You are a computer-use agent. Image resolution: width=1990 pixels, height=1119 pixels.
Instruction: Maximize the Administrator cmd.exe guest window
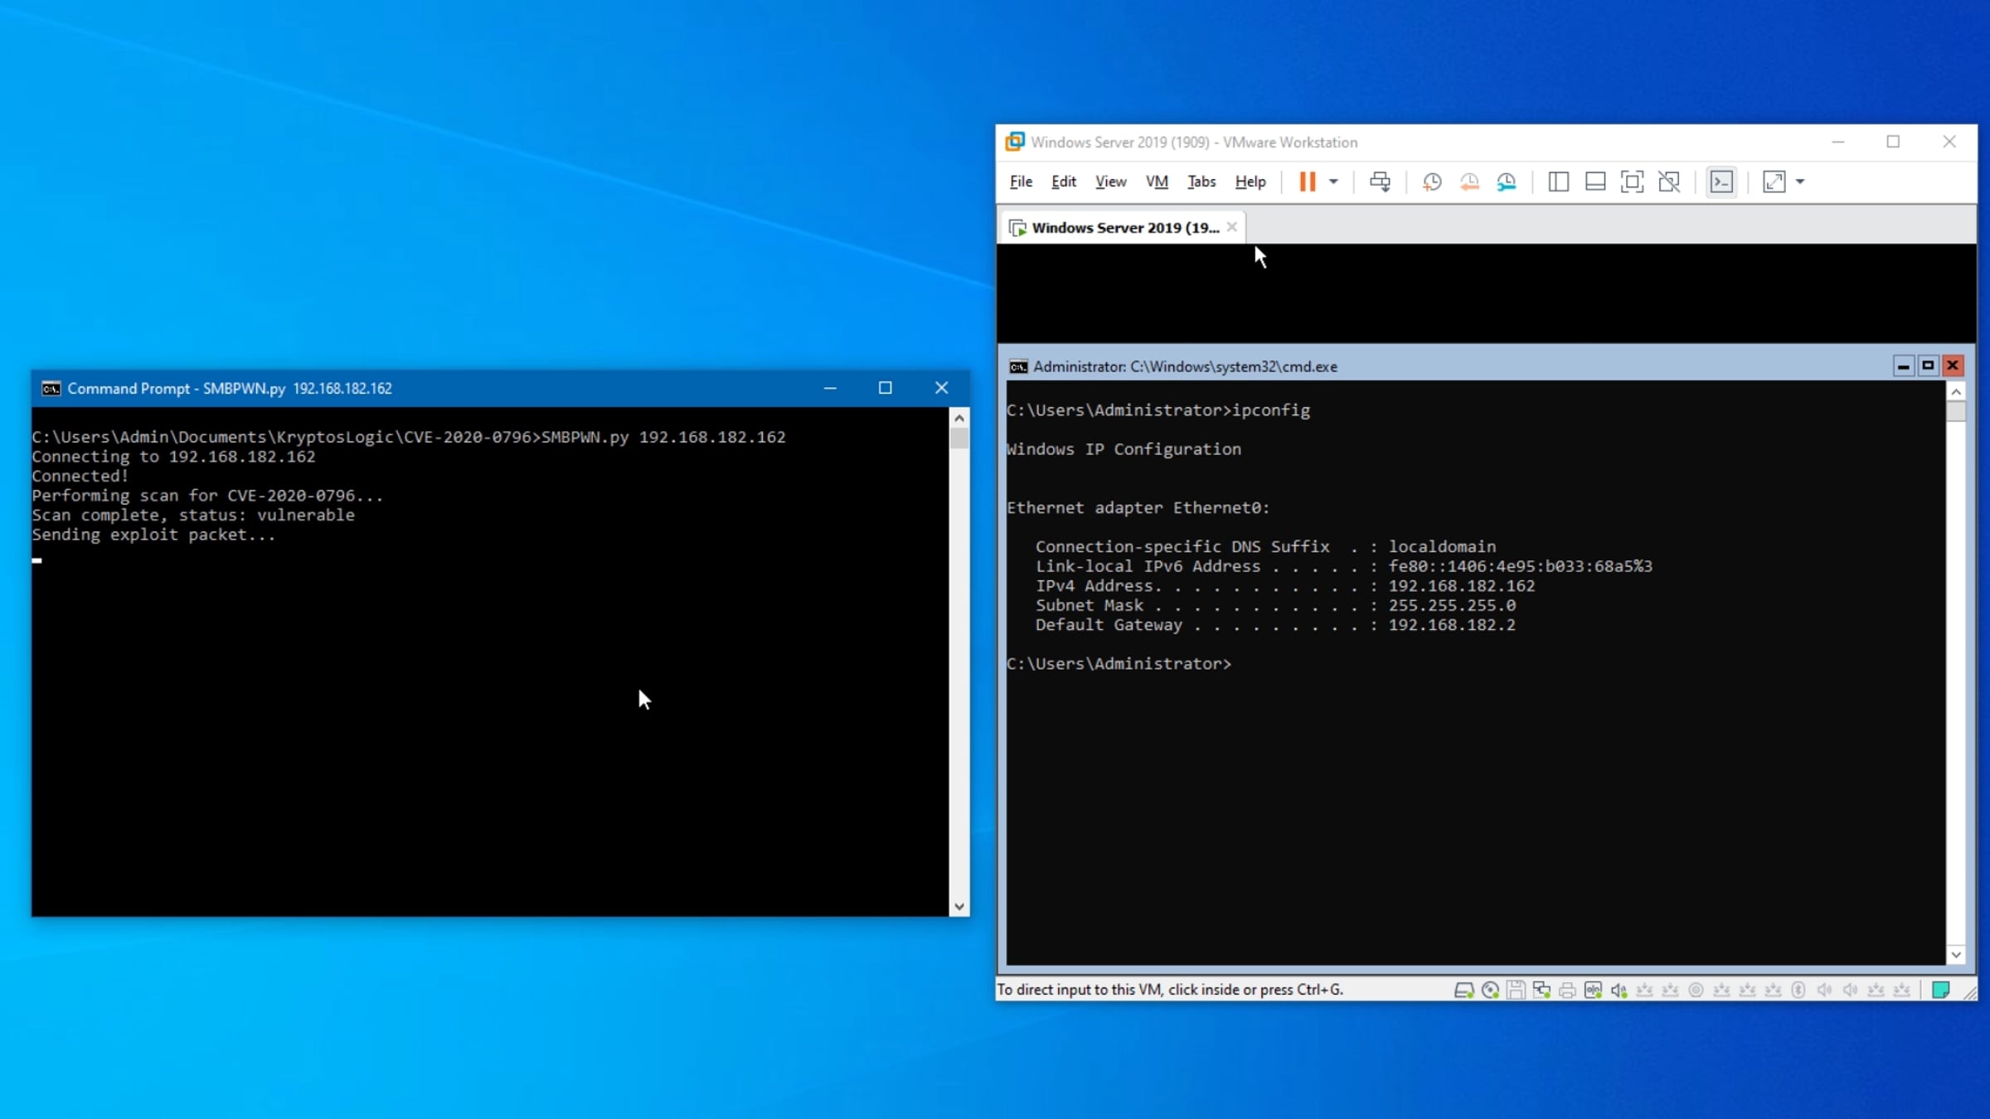click(x=1928, y=366)
